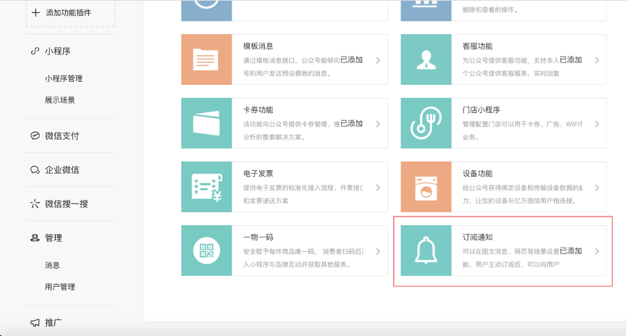Click the 门店小程序 description text
Screen dimensions: 627x336
point(522,130)
